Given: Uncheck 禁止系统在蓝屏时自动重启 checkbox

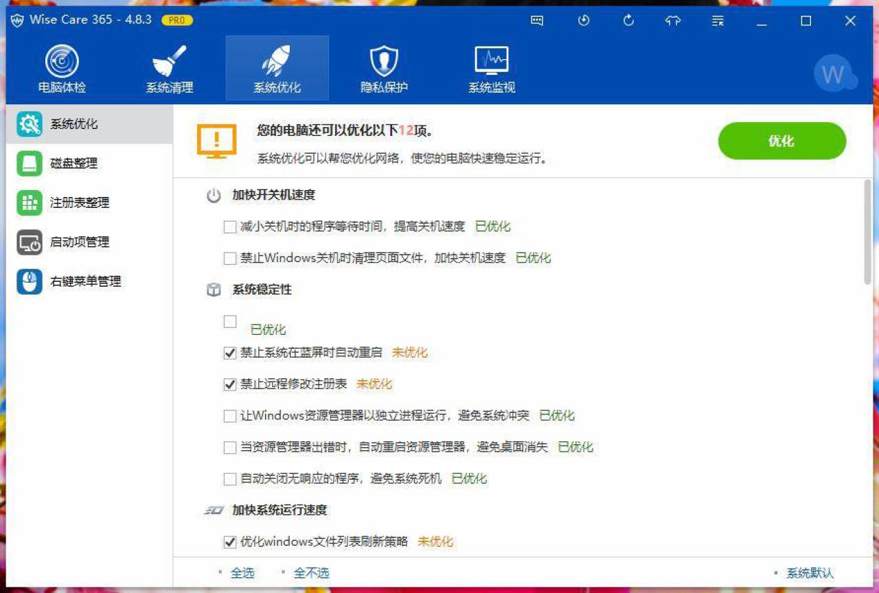Looking at the screenshot, I should (x=230, y=353).
